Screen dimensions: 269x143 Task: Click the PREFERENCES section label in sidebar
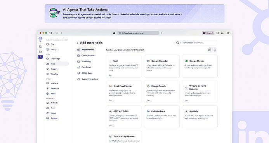click(50, 99)
